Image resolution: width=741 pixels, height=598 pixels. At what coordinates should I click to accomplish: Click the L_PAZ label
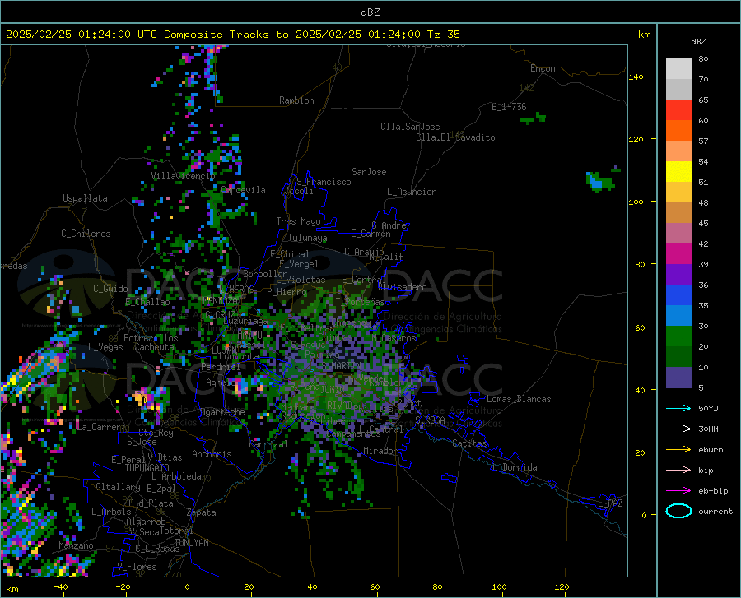point(610,503)
